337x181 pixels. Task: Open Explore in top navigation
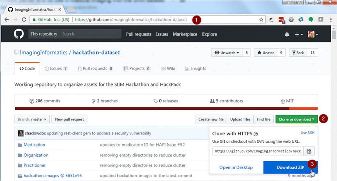pyautogui.click(x=209, y=34)
